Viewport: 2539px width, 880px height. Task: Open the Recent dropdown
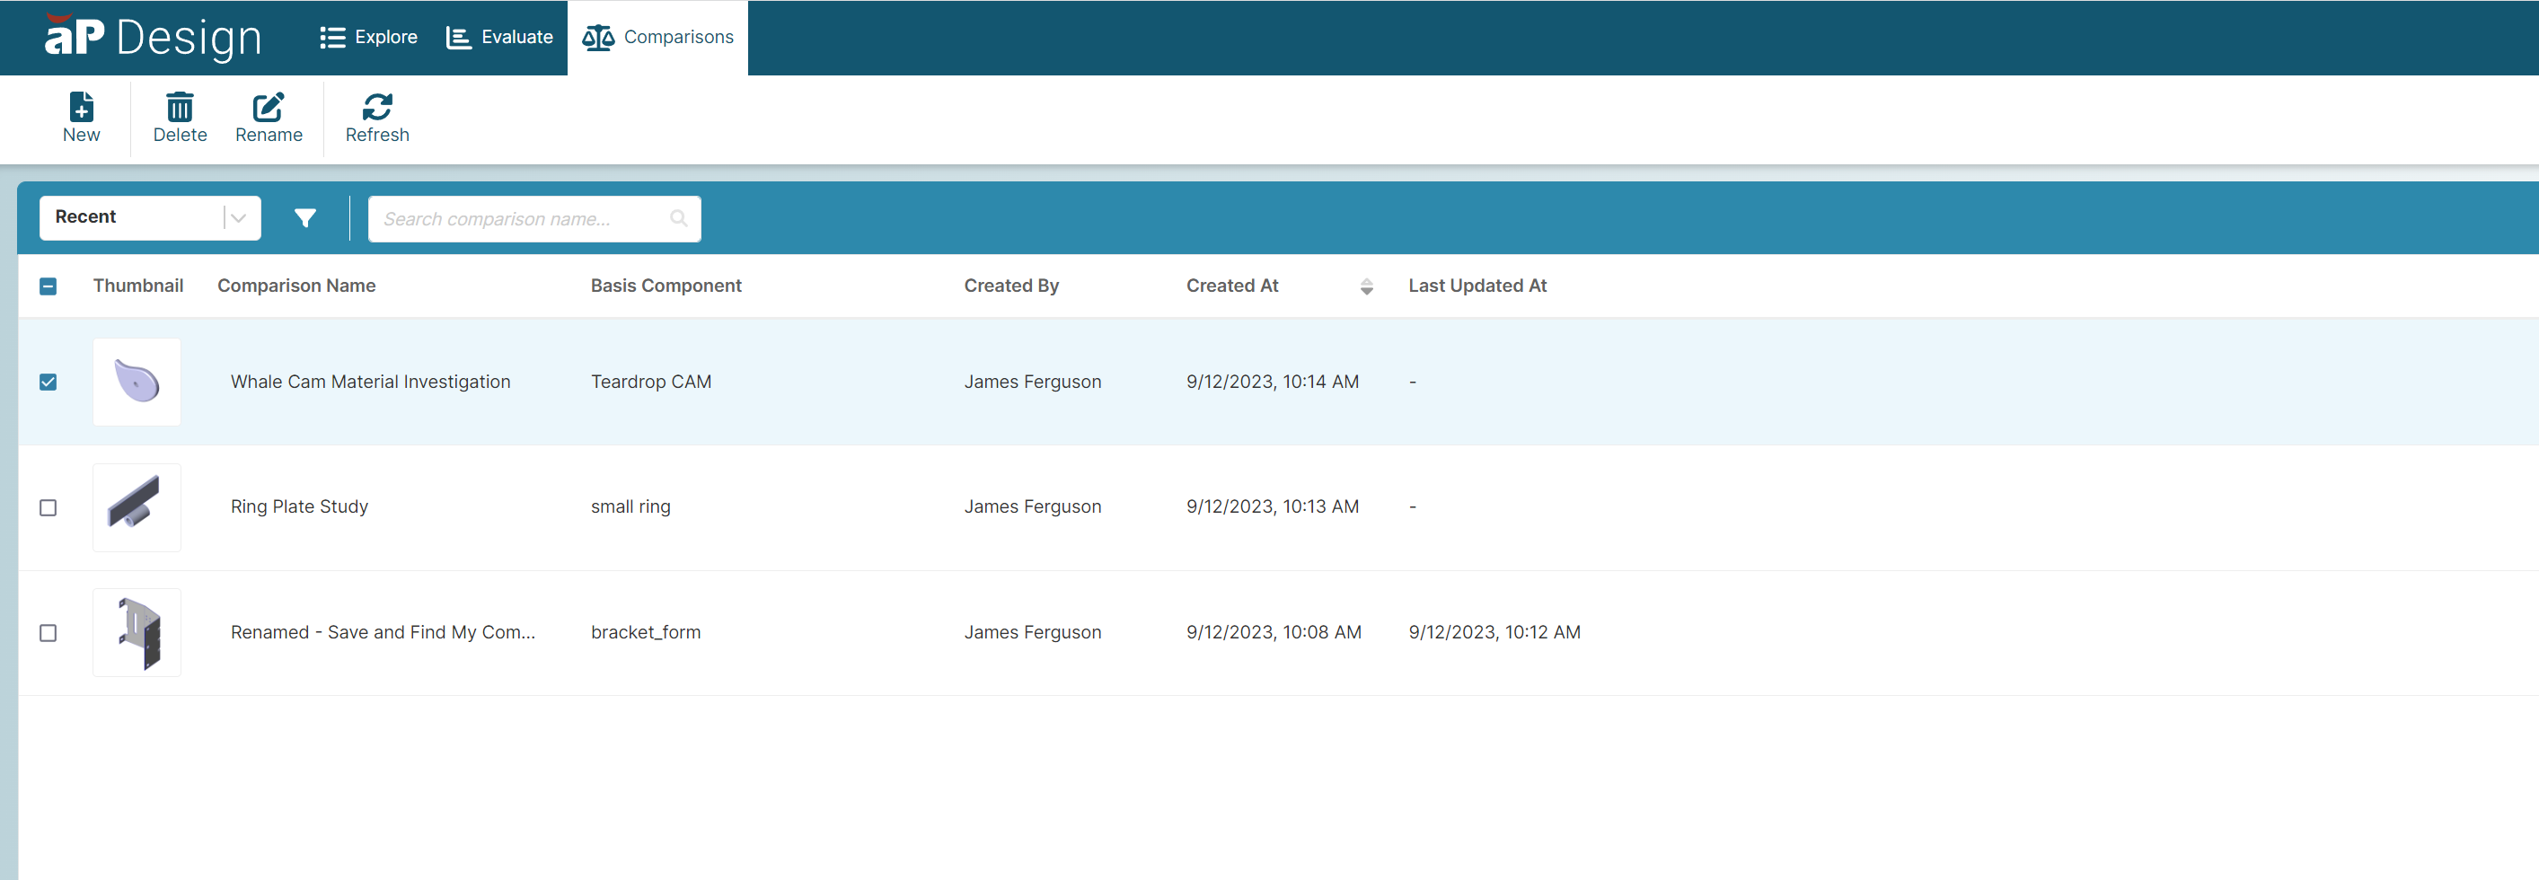[150, 218]
